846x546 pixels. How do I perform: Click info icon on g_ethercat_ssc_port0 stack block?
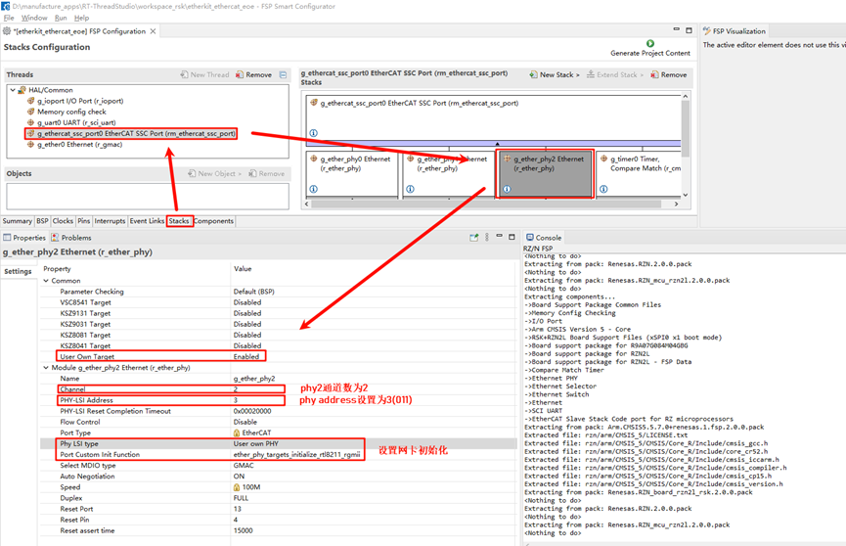[314, 133]
